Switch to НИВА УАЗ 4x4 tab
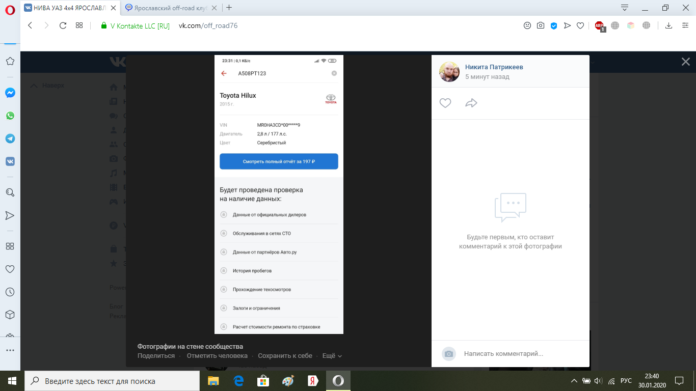The width and height of the screenshot is (696, 391). (x=71, y=8)
